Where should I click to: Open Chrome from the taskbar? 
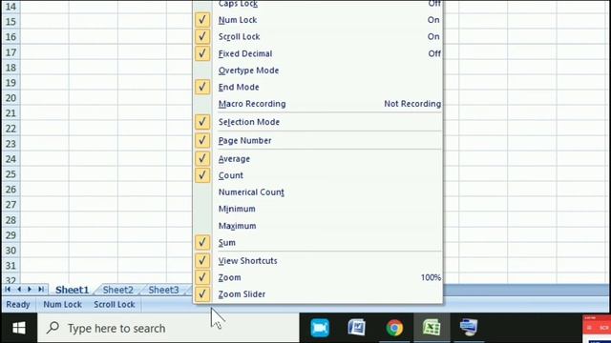click(x=394, y=328)
